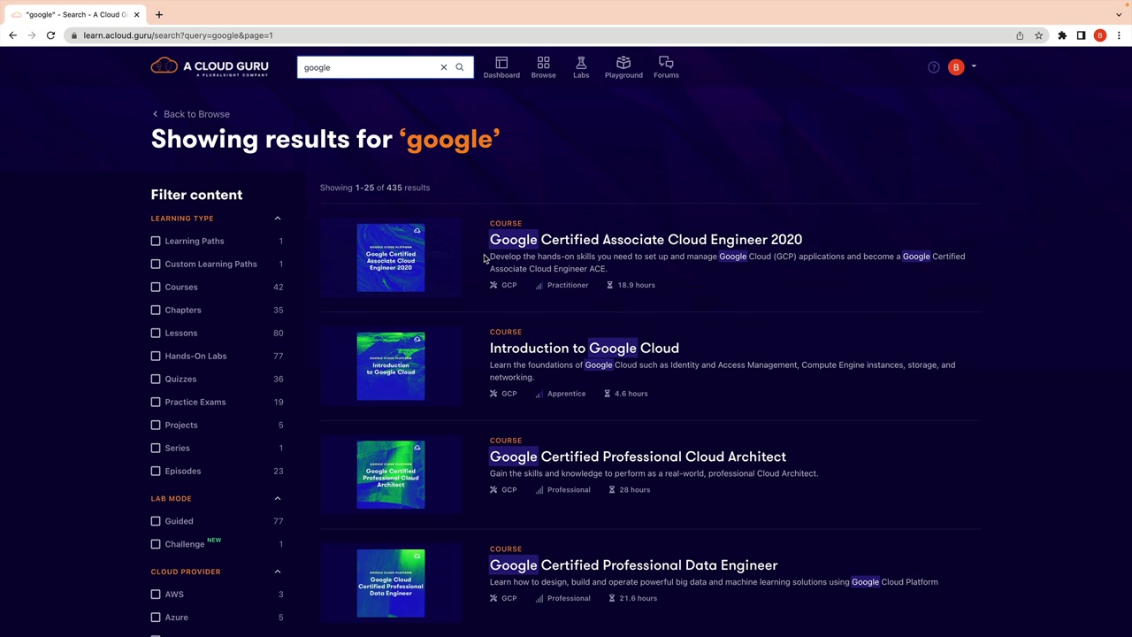The image size is (1132, 637).
Task: Open a new browser tab with plus button
Action: pyautogui.click(x=159, y=14)
